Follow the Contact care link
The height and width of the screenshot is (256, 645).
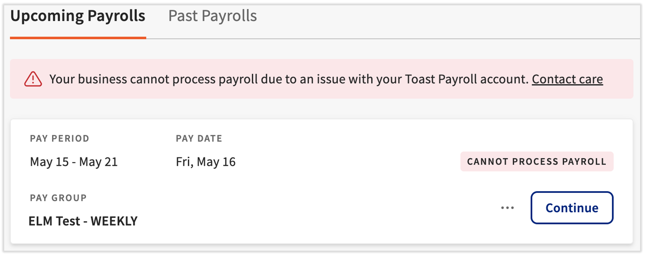pos(567,79)
